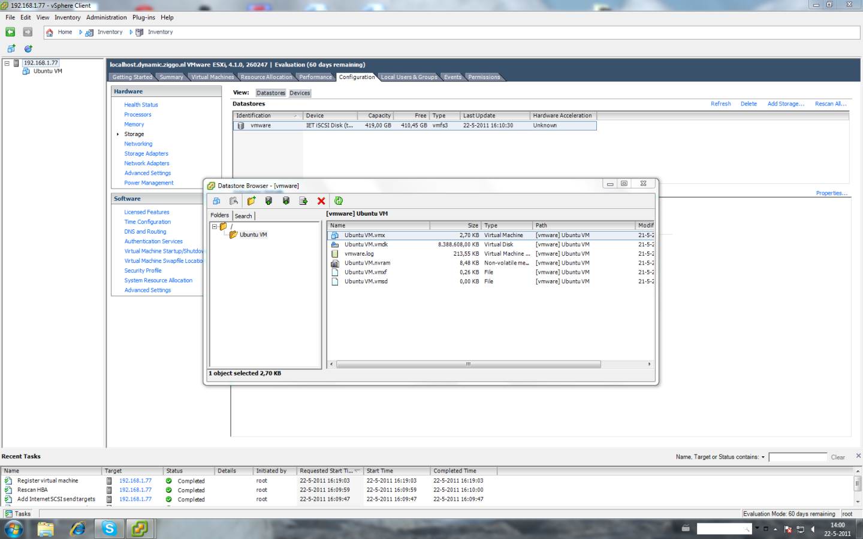863x539 pixels.
Task: Open the Plug-ins menu
Action: click(144, 17)
